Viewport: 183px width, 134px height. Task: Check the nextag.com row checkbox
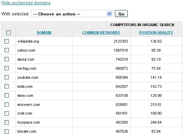tap(6, 68)
